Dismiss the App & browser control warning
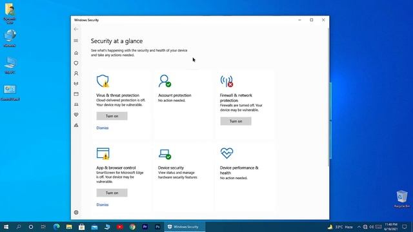 point(103,205)
